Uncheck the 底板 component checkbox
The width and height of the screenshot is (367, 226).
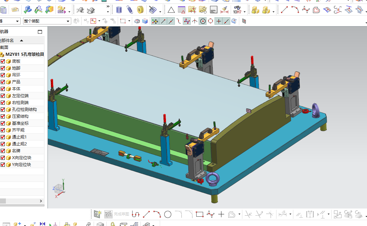pos(3,61)
